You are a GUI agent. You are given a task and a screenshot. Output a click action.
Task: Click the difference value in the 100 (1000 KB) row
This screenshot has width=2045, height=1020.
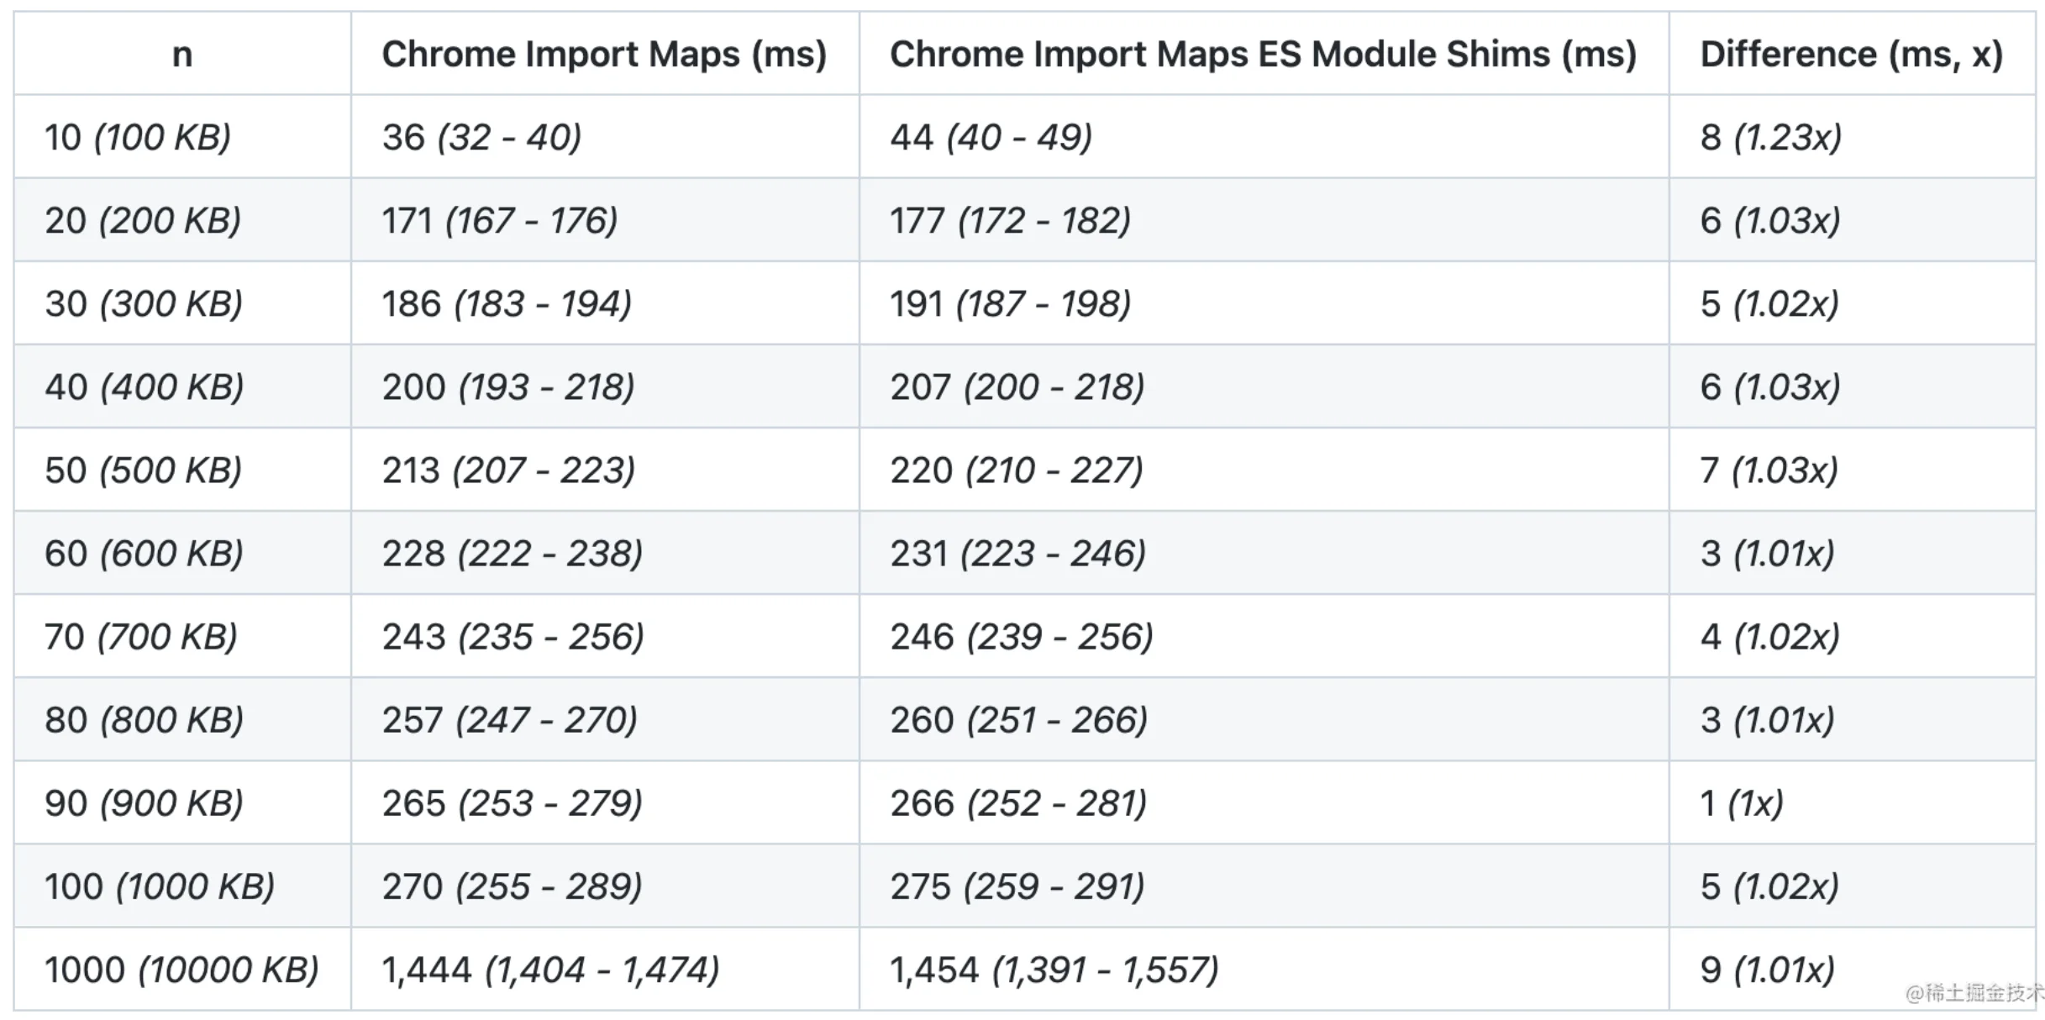tap(1852, 885)
